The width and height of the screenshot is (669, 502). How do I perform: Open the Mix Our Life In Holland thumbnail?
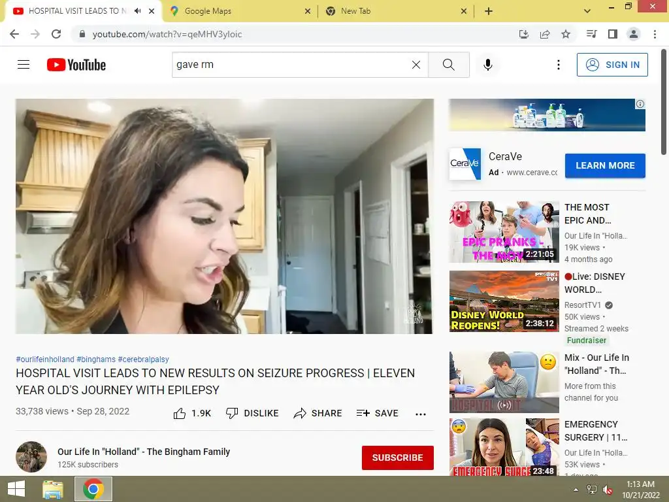pos(504,382)
